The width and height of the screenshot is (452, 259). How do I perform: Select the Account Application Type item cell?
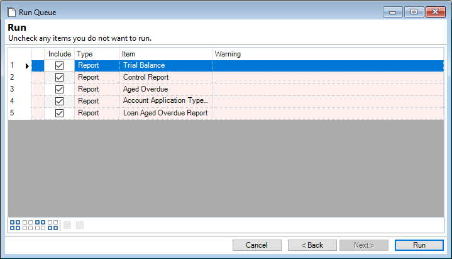[167, 101]
